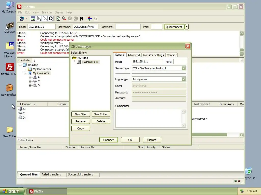Open the Transfer menu
This screenshot has width=261, height=195.
[47, 12]
